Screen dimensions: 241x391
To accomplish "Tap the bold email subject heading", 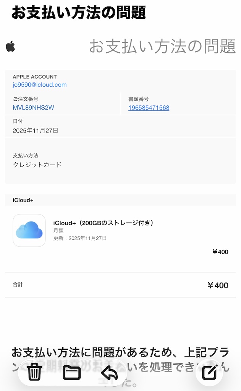I will [79, 13].
